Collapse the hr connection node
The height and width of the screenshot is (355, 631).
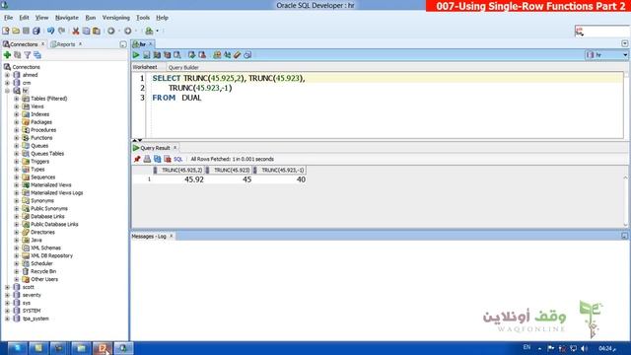pos(7,91)
